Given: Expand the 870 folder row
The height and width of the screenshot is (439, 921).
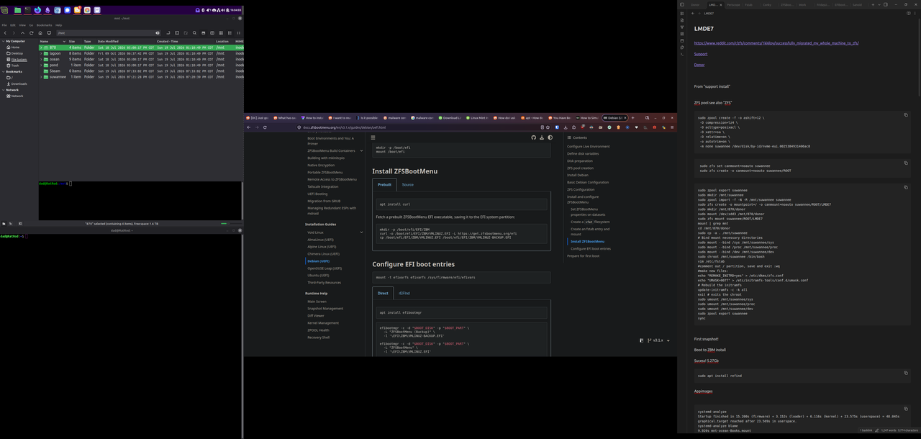Looking at the screenshot, I should point(41,47).
